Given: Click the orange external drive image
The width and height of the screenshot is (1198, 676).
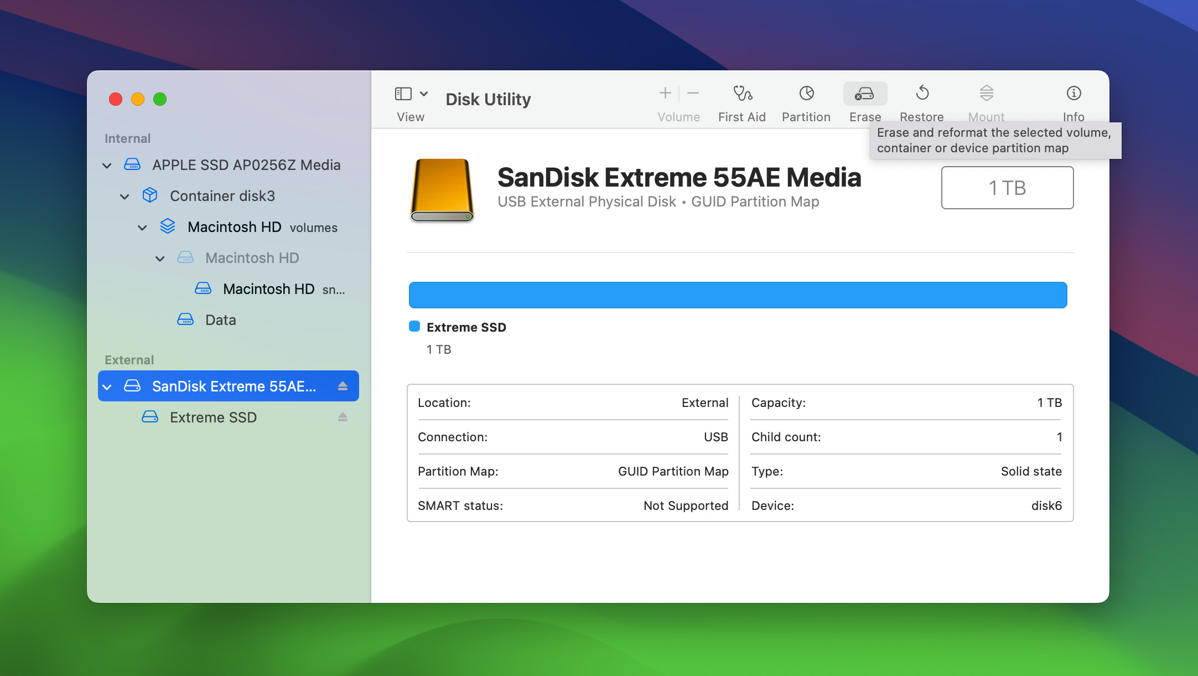Looking at the screenshot, I should click(442, 190).
